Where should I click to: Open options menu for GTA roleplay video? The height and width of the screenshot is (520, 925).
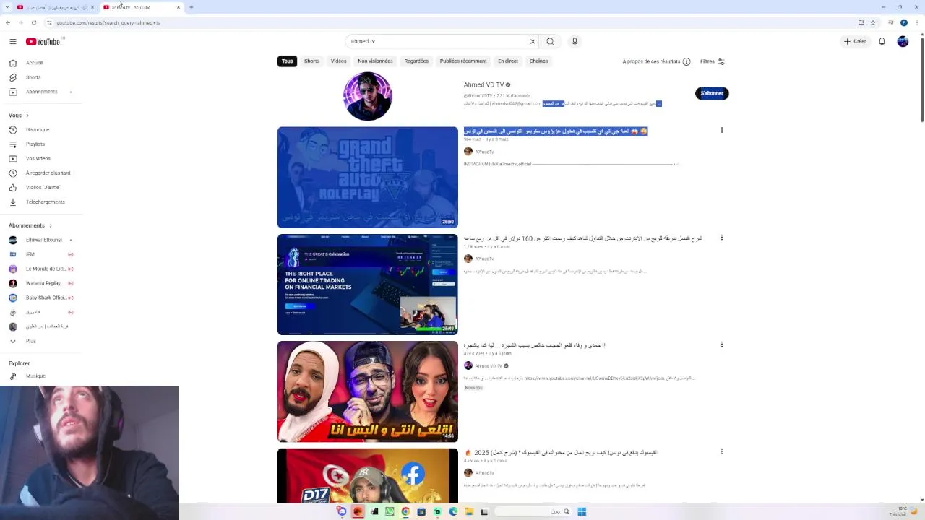pyautogui.click(x=721, y=131)
